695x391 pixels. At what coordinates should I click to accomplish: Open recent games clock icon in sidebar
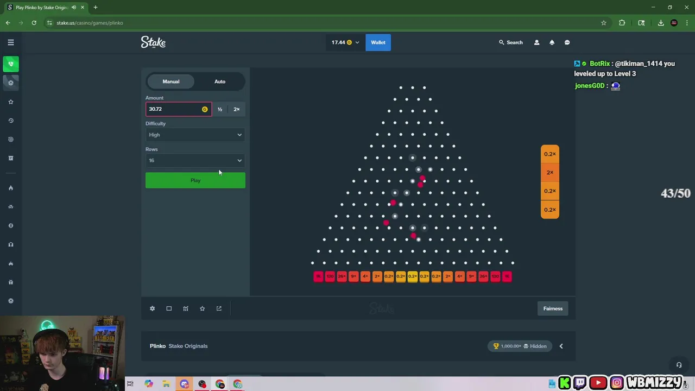pyautogui.click(x=10, y=121)
